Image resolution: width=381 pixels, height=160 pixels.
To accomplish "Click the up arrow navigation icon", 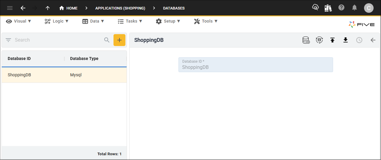I will (48, 8).
